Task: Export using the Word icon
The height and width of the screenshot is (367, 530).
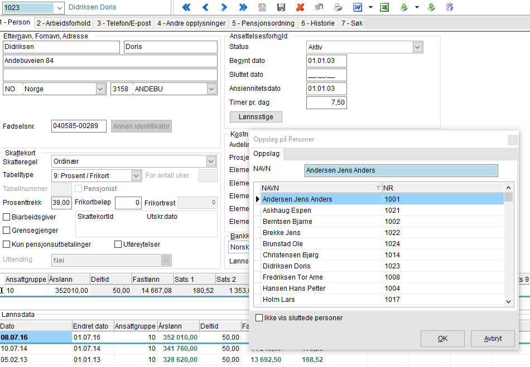Action: (x=357, y=7)
